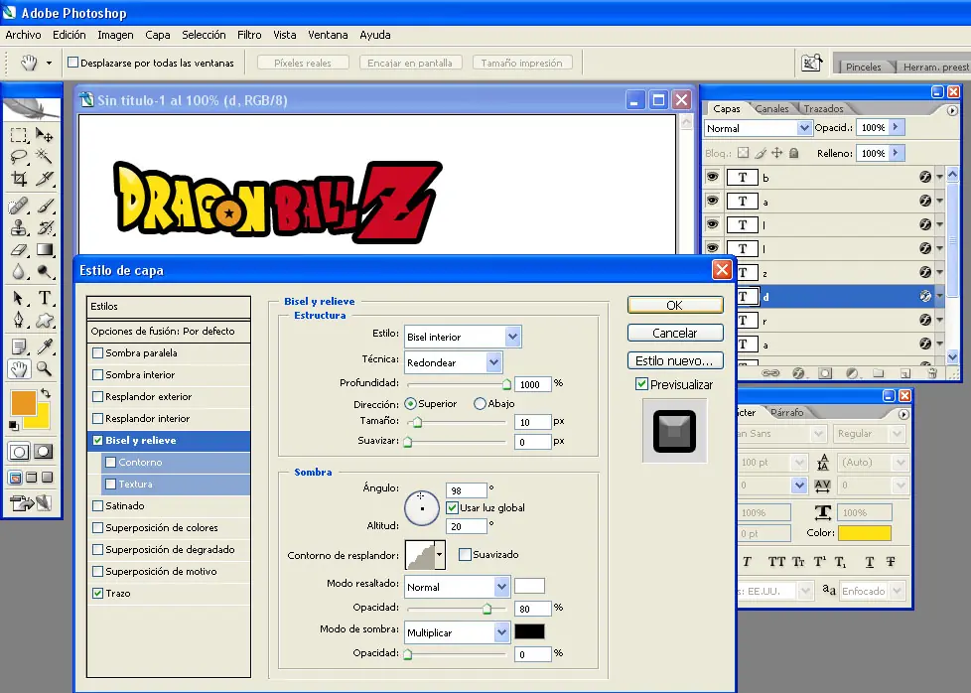
Task: Open the Ventana menu
Action: click(x=328, y=35)
